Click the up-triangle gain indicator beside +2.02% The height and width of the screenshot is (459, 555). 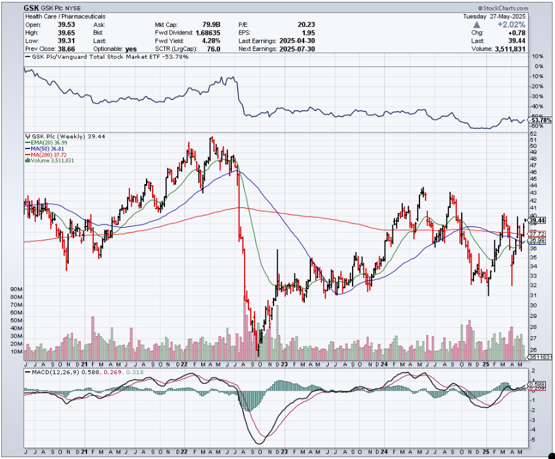(x=477, y=25)
